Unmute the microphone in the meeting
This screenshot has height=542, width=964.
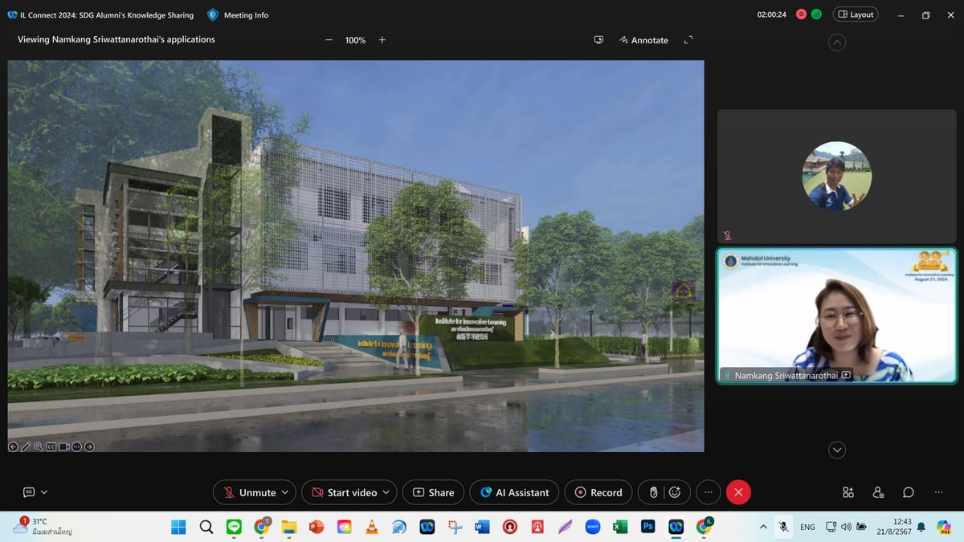point(249,492)
